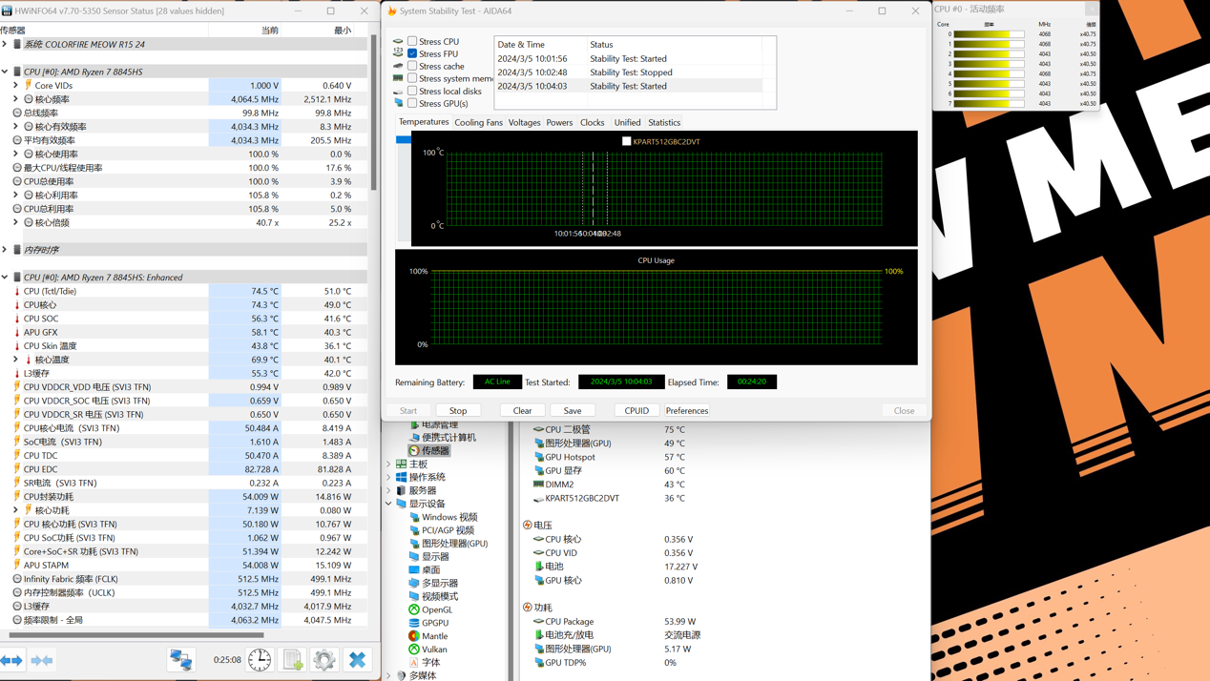Image resolution: width=1210 pixels, height=681 pixels.
Task: Enable the Stress CPU checkbox
Action: pos(412,41)
